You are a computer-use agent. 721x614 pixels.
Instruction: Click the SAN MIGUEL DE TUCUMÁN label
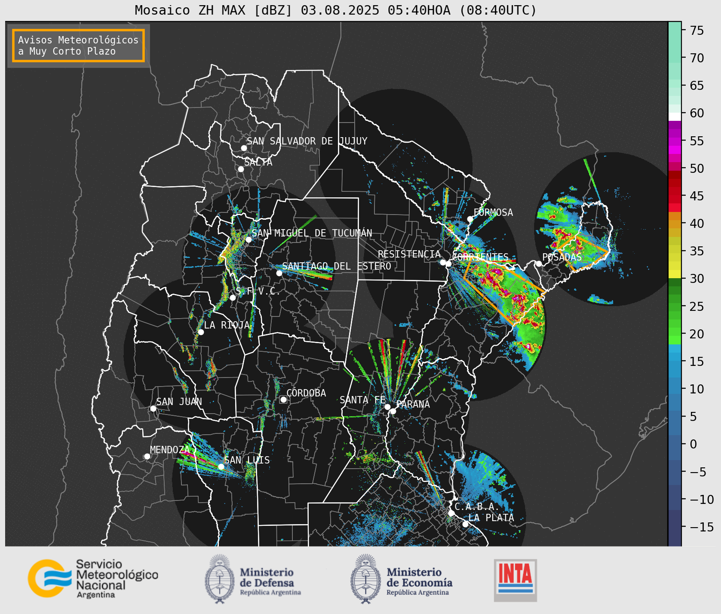coord(312,233)
